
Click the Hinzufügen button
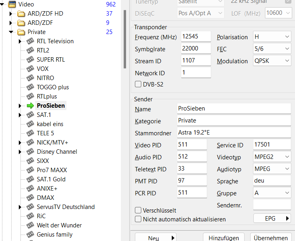click(224, 237)
